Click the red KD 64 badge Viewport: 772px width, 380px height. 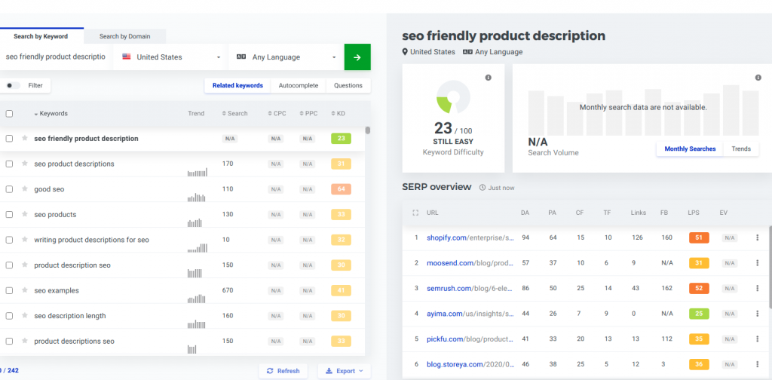point(342,189)
